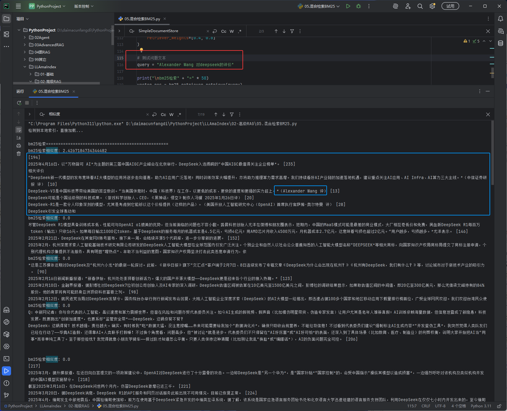This screenshot has height=411, width=507.
Task: Toggle filter search results in console find bar
Action: click(x=232, y=114)
